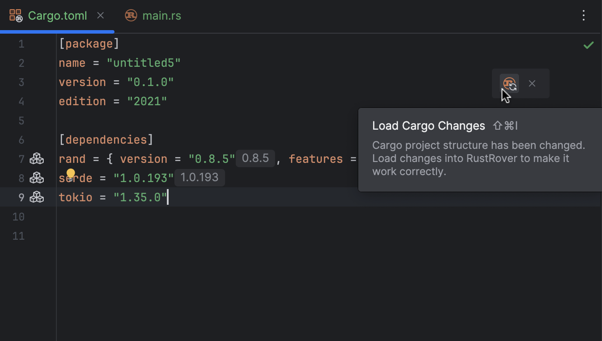The height and width of the screenshot is (341, 602).
Task: Click the 0.8.5 version inlay hint
Action: click(x=255, y=158)
